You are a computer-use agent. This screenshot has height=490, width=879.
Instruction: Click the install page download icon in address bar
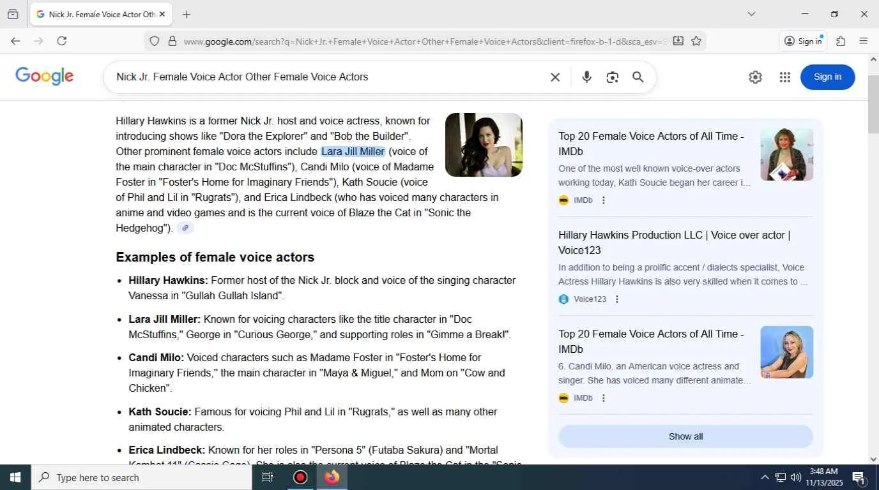coord(678,41)
